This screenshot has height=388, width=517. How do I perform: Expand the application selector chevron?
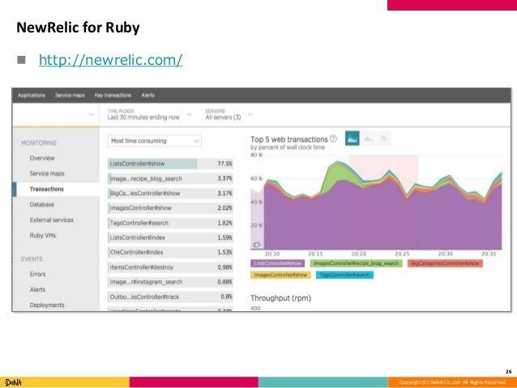tap(92, 114)
